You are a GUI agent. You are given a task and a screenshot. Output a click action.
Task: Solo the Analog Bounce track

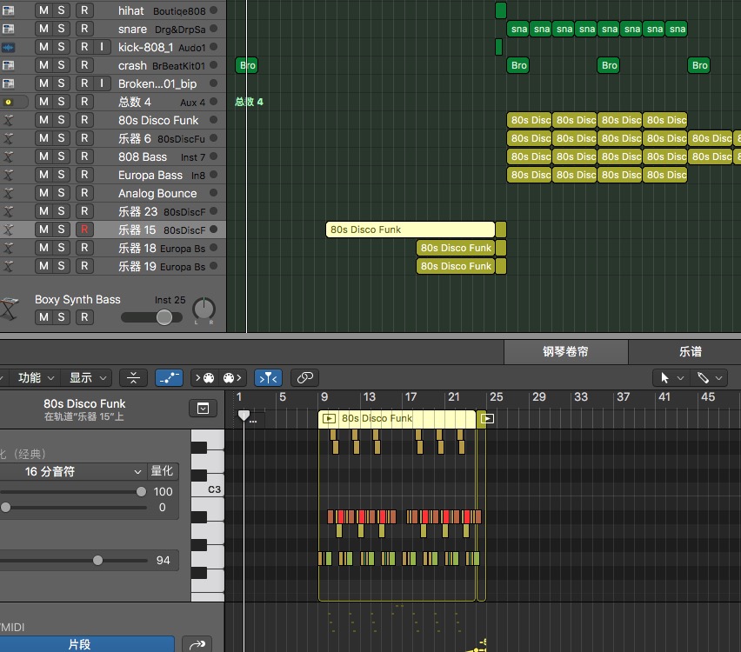(61, 193)
